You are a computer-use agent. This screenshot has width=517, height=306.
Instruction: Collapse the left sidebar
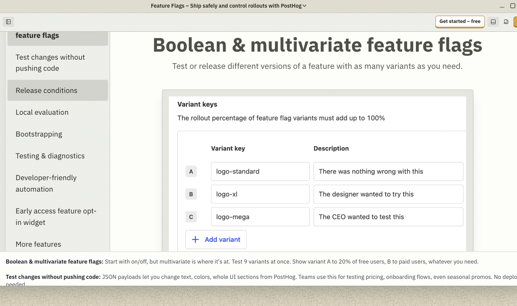click(8, 22)
